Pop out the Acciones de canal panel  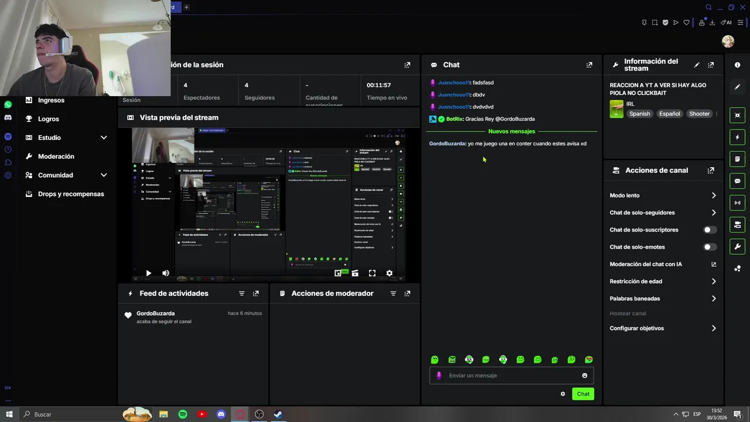pos(711,171)
